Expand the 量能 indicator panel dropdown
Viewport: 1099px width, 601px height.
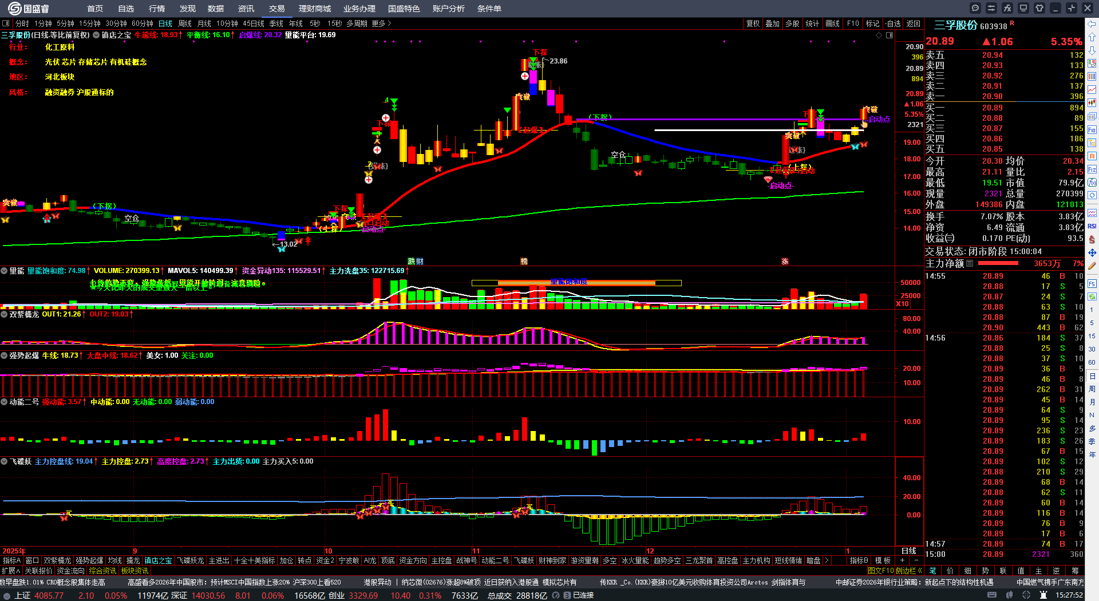[x=4, y=271]
